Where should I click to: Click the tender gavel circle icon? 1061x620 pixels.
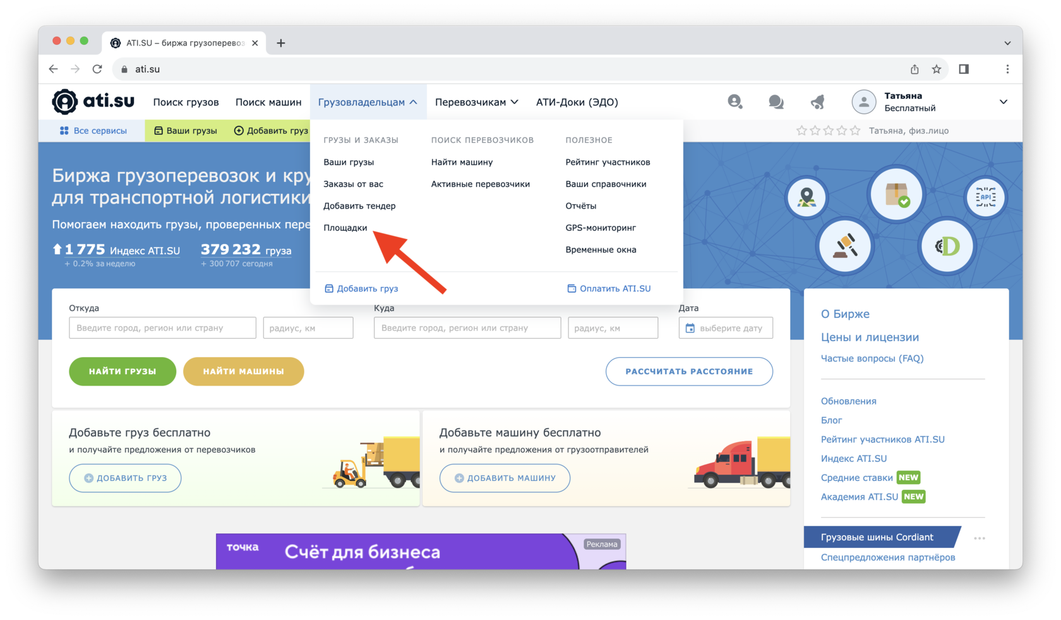(844, 245)
